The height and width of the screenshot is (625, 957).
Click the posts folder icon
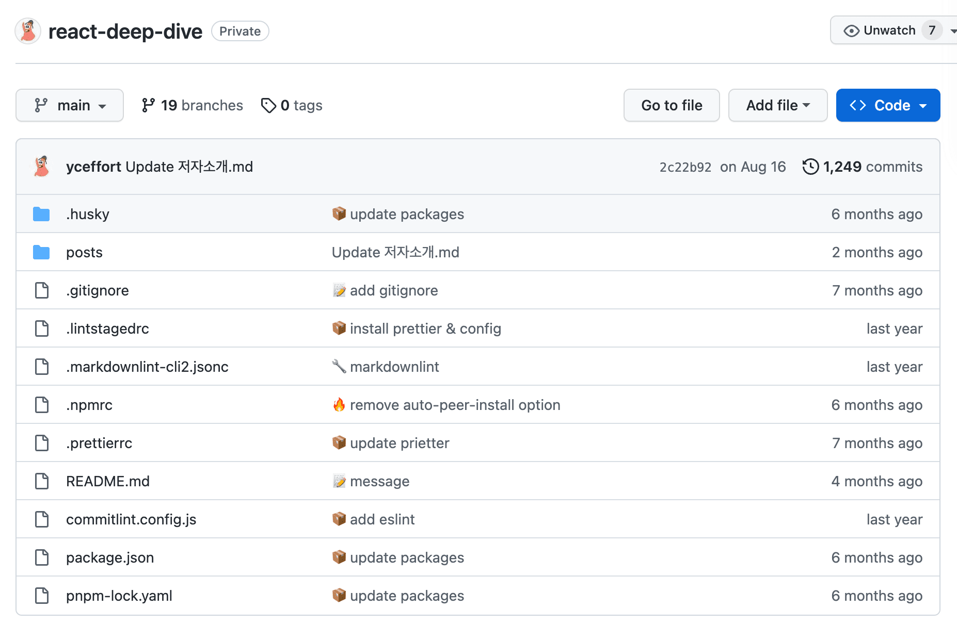[41, 252]
